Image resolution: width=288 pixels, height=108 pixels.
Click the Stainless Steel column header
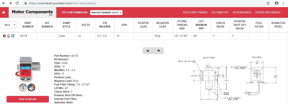click(x=278, y=25)
